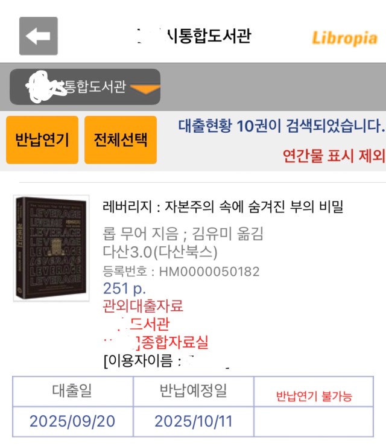The height and width of the screenshot is (446, 386).
Task: Tap the 대출현황 10권 search result message
Action: click(x=282, y=126)
